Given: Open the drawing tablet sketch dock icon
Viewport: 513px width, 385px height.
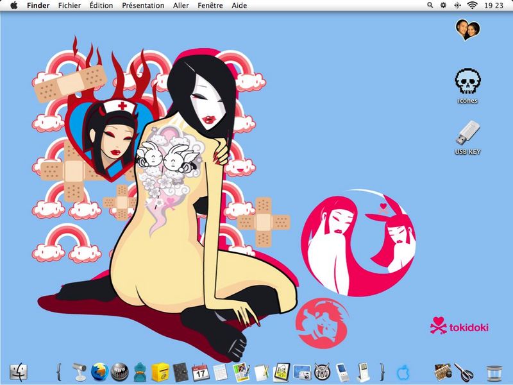Looking at the screenshot, I should [x=282, y=372].
